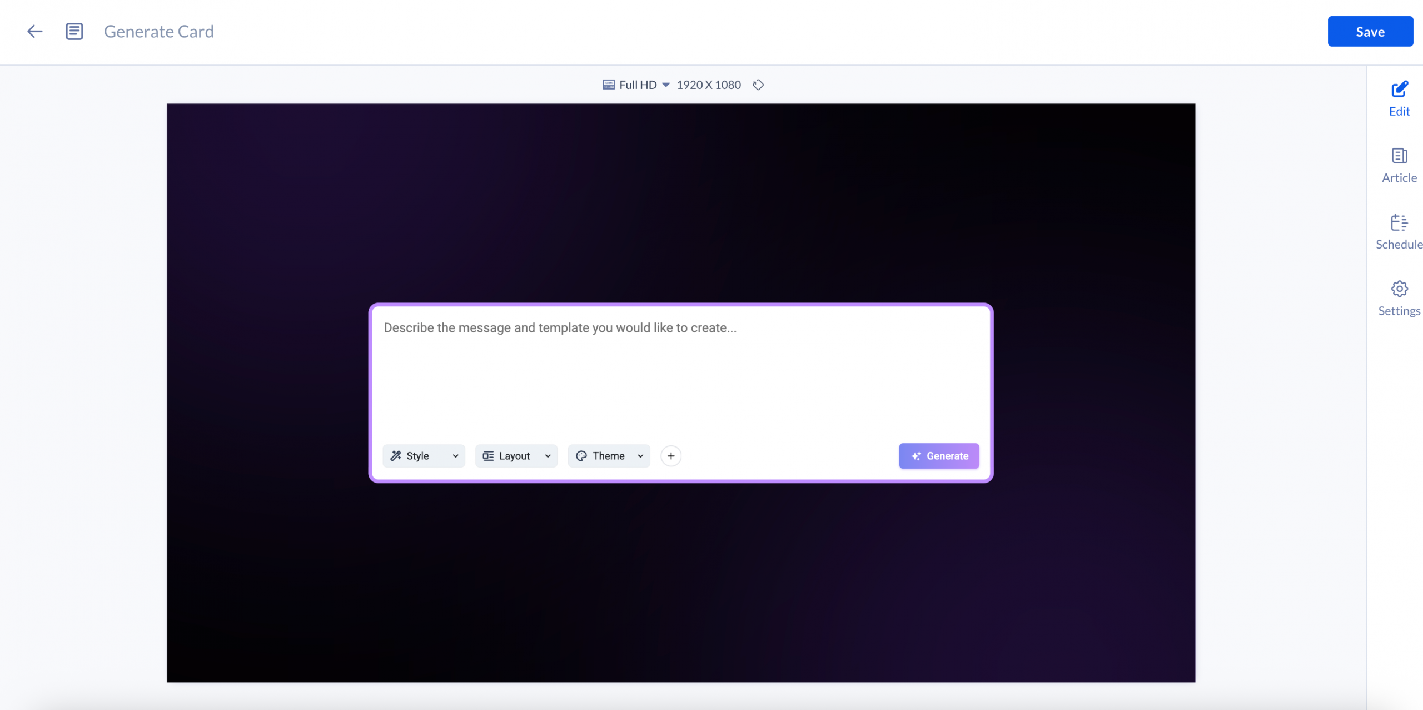Open the Settings panel
Viewport: 1423px width, 710px height.
(x=1399, y=299)
